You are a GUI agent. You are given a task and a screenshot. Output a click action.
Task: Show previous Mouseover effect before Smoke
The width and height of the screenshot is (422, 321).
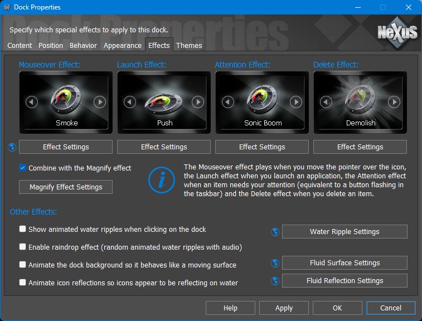pyautogui.click(x=32, y=102)
